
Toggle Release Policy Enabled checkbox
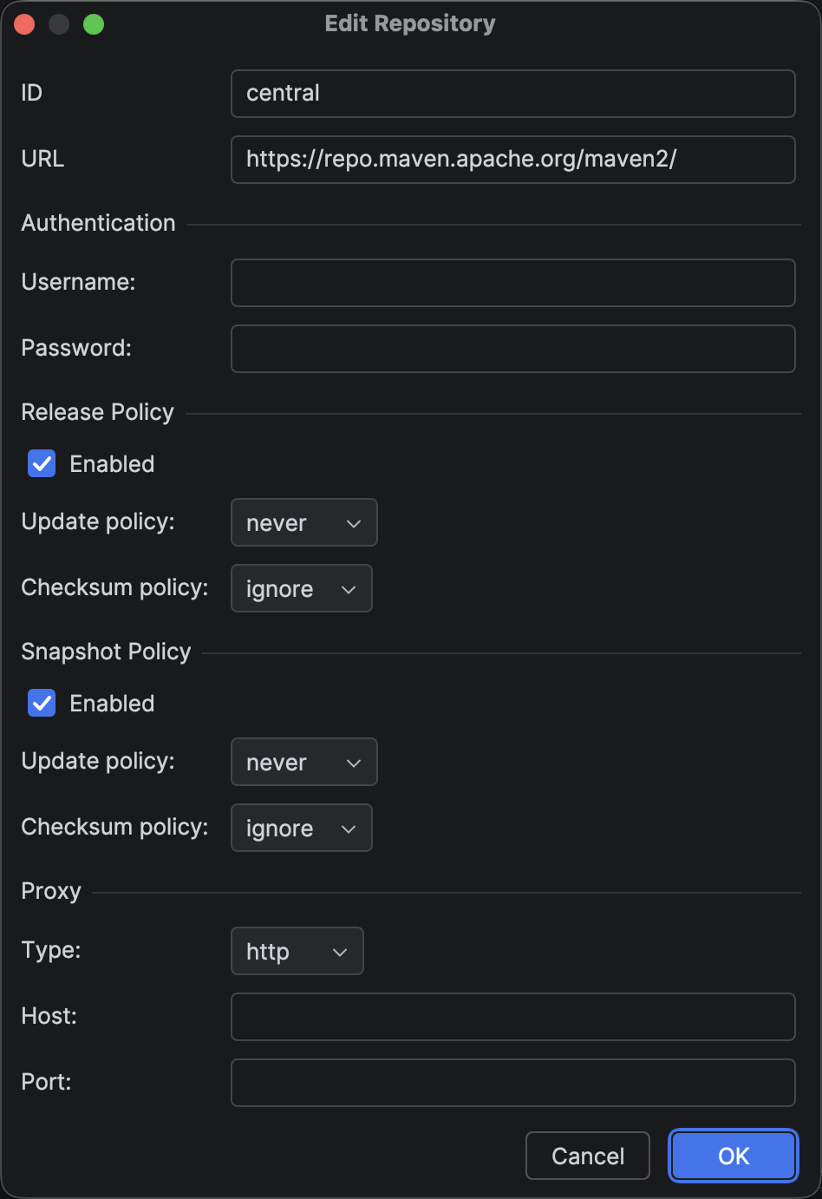click(42, 464)
